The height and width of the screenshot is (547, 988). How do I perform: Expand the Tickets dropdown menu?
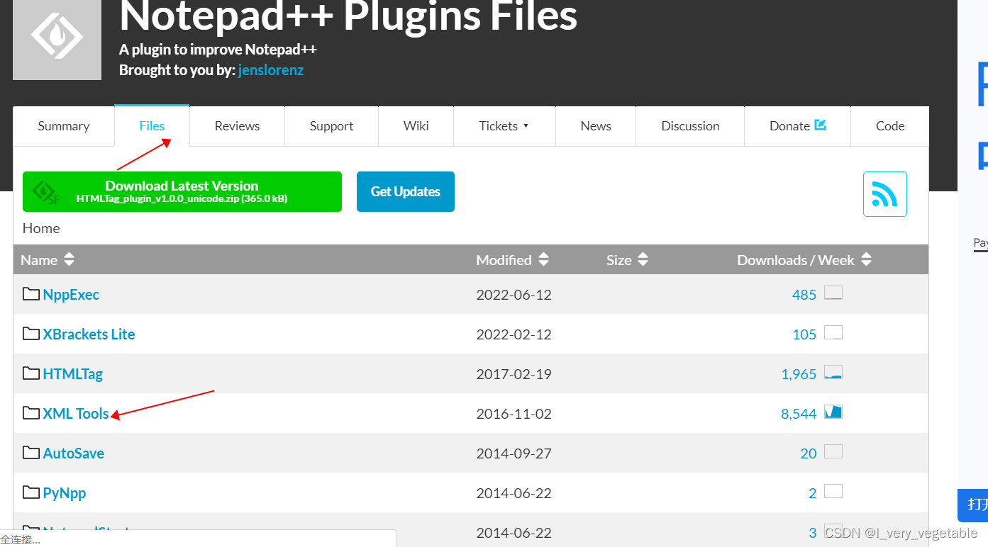(x=504, y=126)
